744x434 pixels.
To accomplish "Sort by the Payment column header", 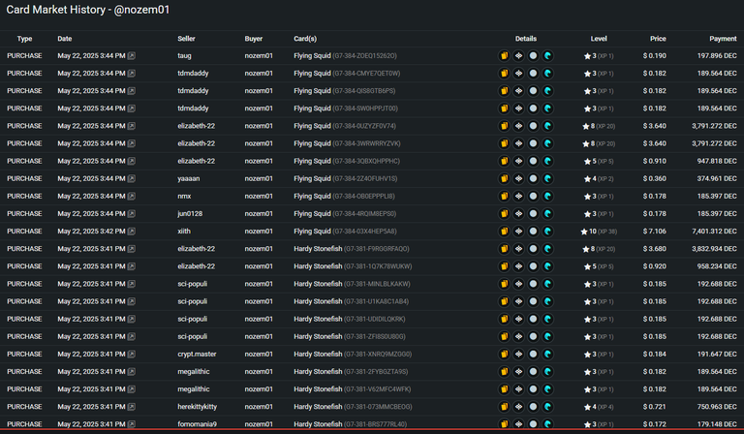I will (x=723, y=39).
